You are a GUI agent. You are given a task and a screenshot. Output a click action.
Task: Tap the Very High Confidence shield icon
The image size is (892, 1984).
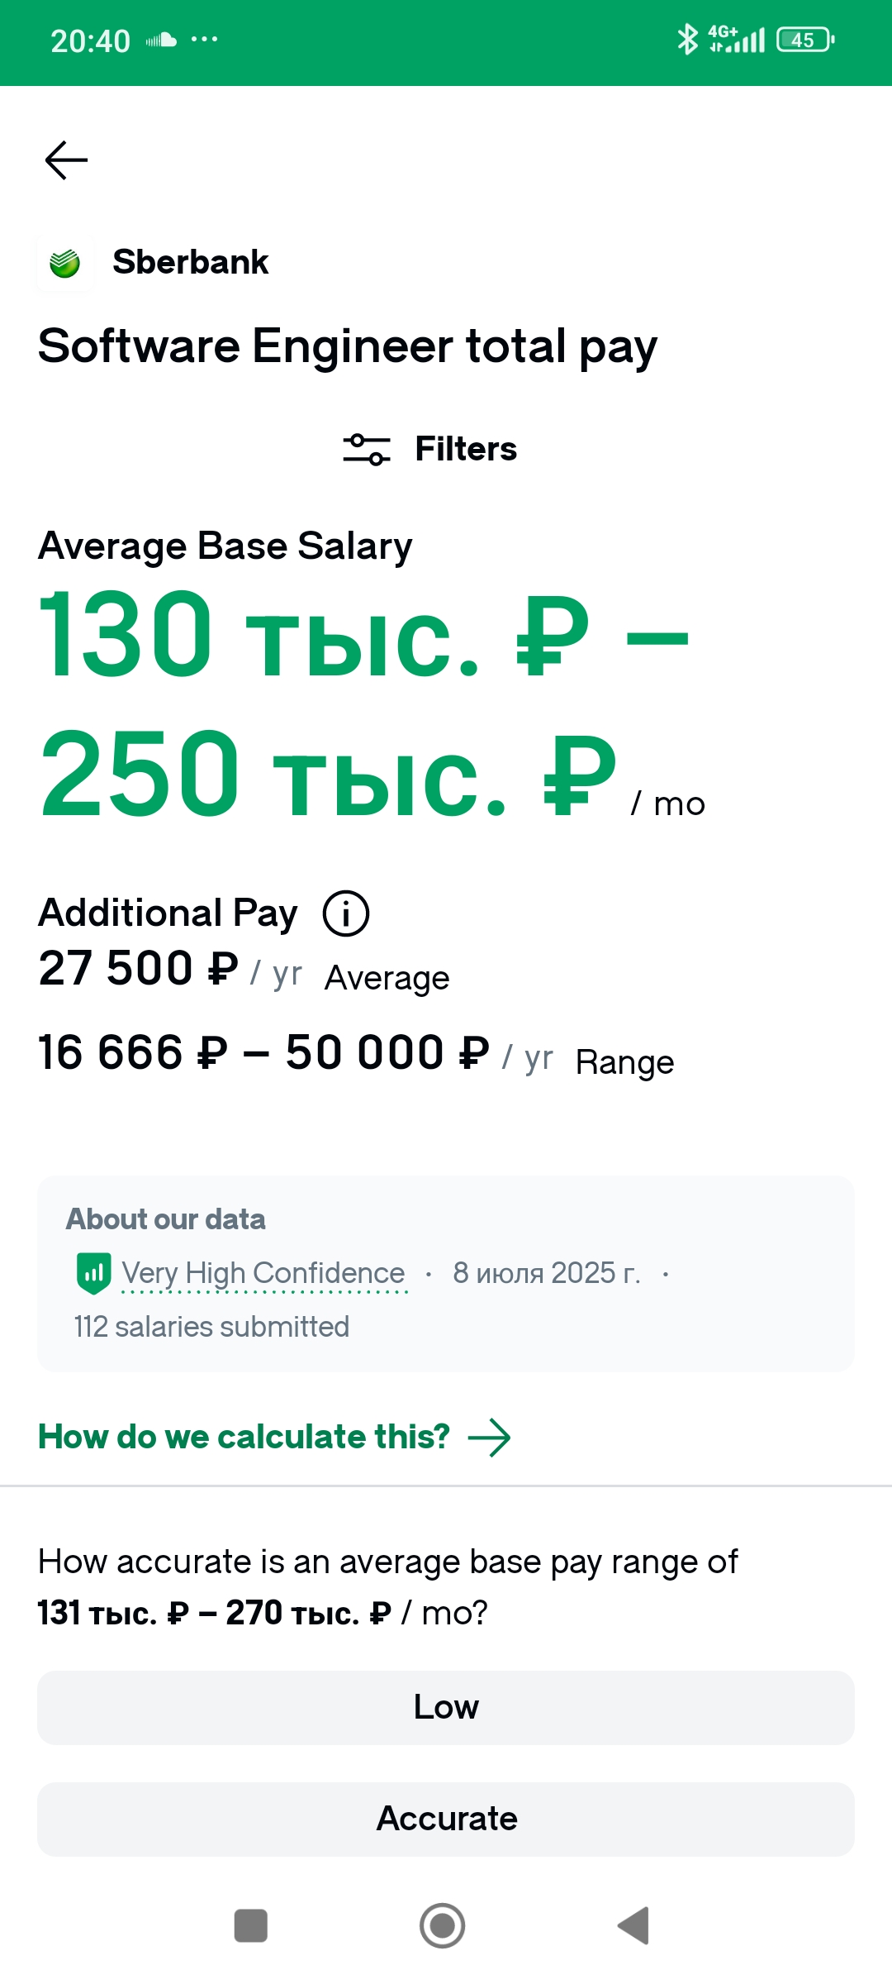[93, 1273]
